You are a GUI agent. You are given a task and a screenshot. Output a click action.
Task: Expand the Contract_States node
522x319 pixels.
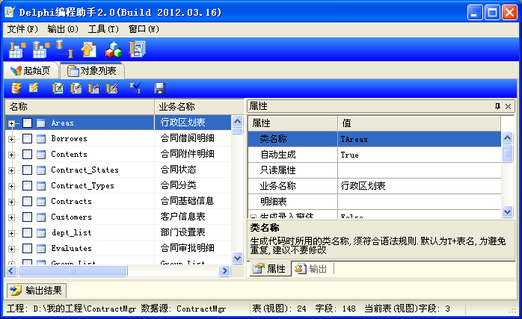click(x=12, y=170)
